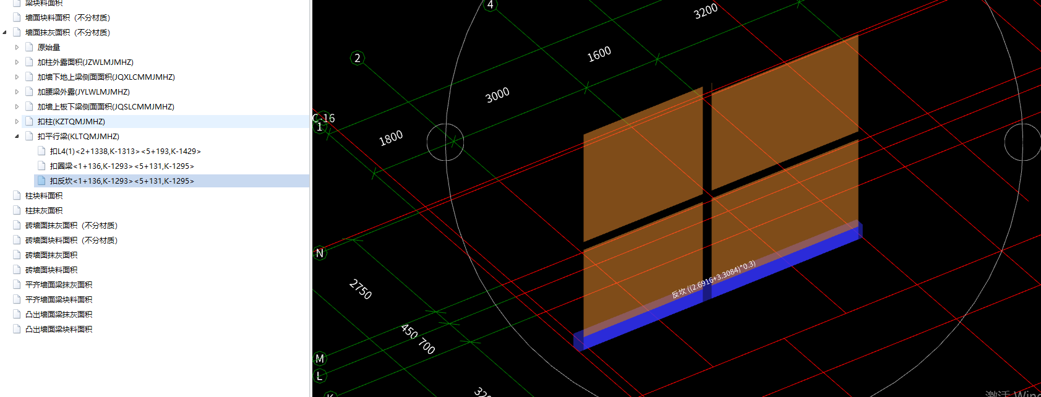
Task: Click document icon beside 柱抹灰面积
Action: pyautogui.click(x=17, y=211)
